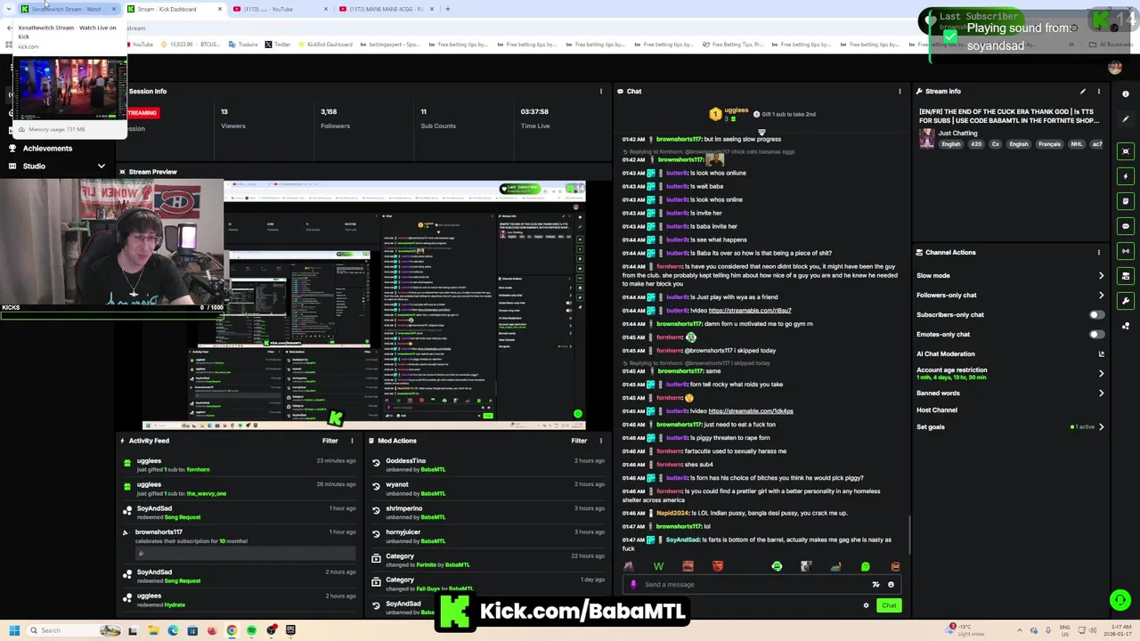Open the emoji picker in the message box
Viewport: 1140px width, 641px height.
tap(891, 585)
